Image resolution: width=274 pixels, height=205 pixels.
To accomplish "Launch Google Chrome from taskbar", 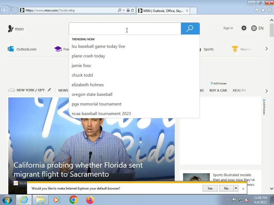I will pos(73,200).
